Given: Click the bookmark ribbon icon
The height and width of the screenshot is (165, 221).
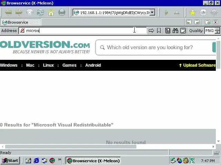Looking at the screenshot, I should point(159,31).
